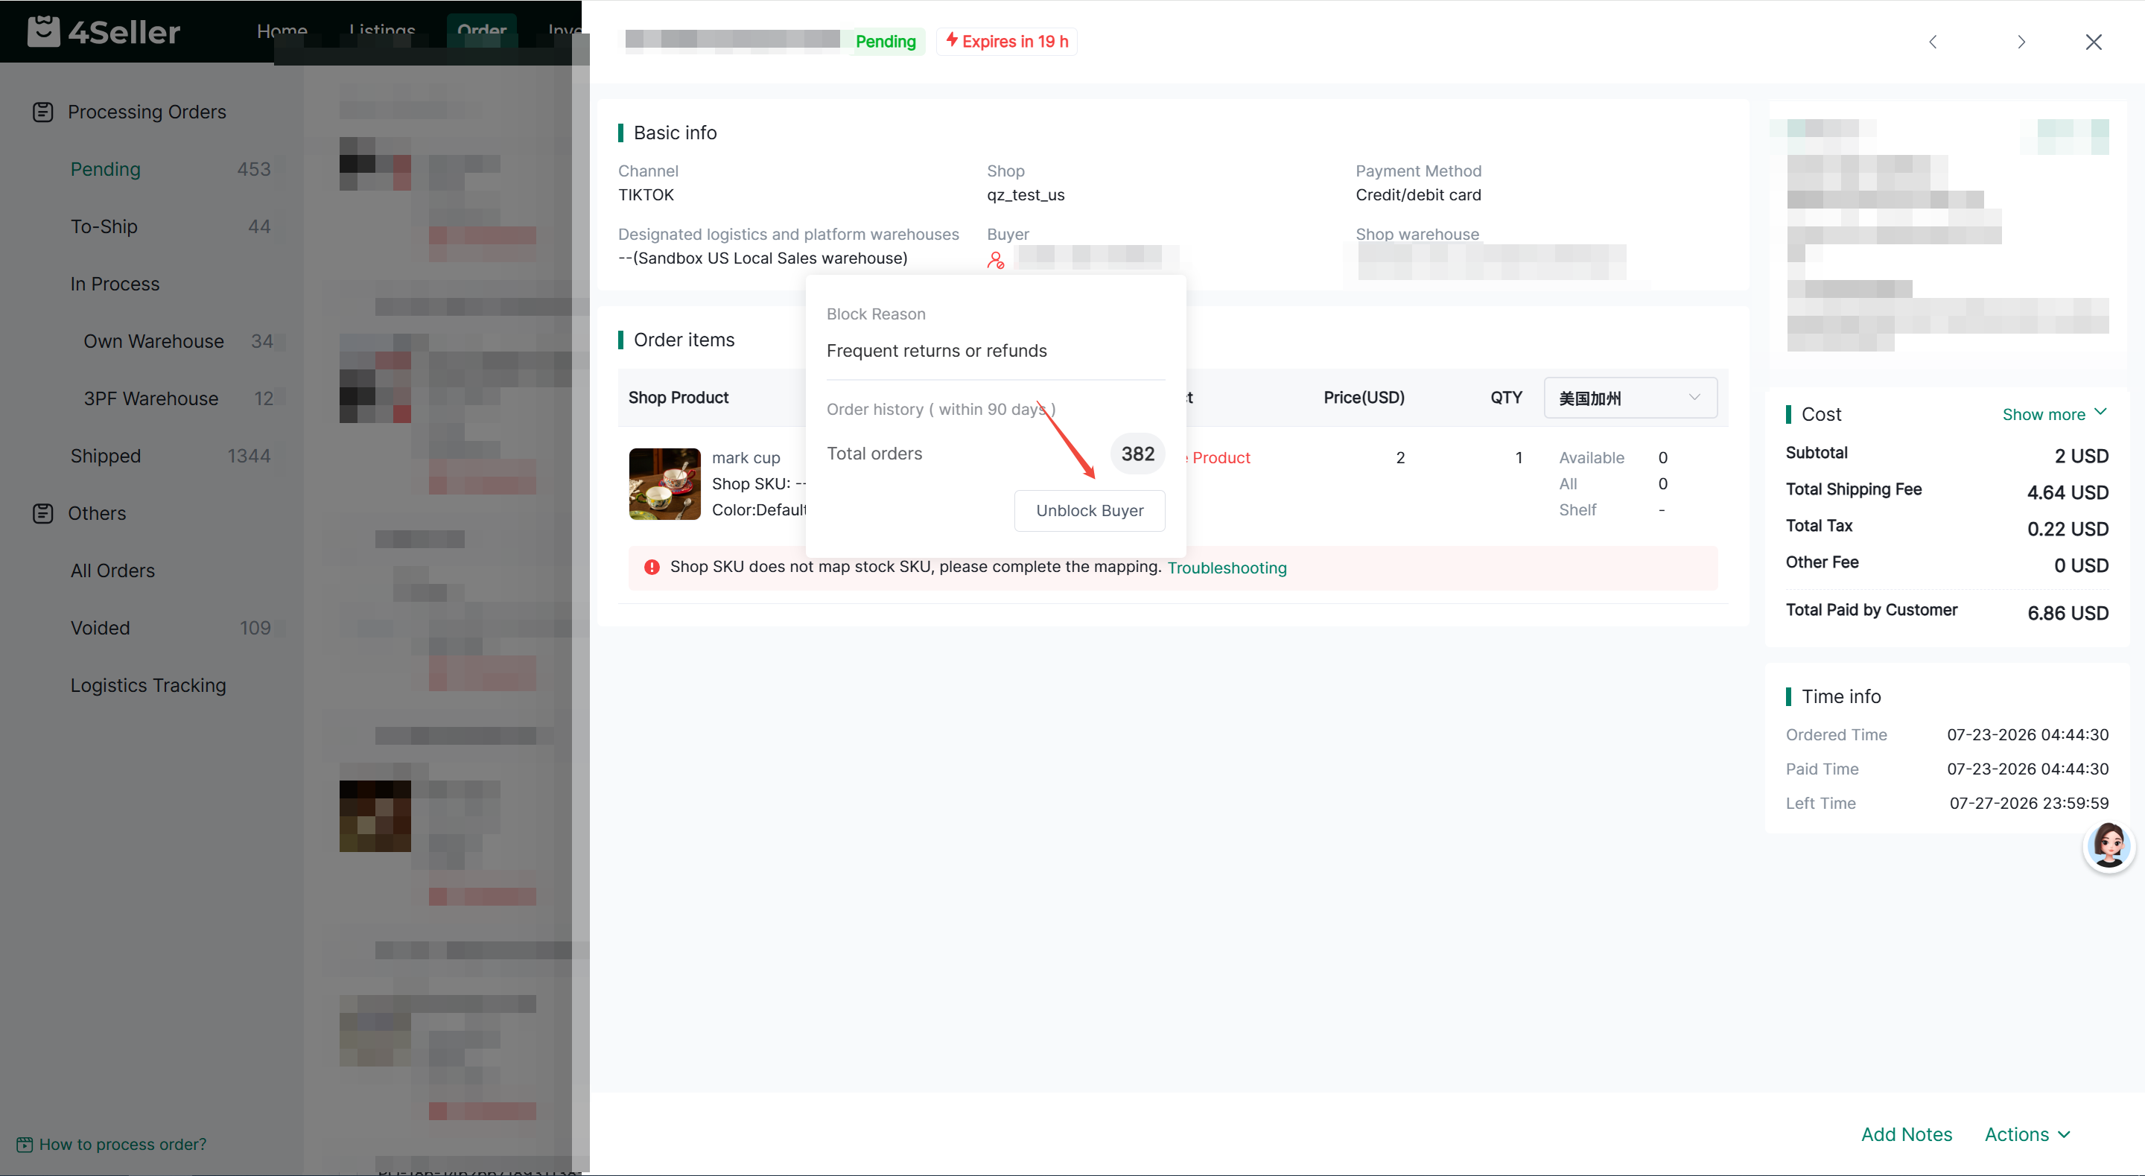Open To-Ship orders list
Image resolution: width=2145 pixels, height=1176 pixels.
(x=104, y=226)
